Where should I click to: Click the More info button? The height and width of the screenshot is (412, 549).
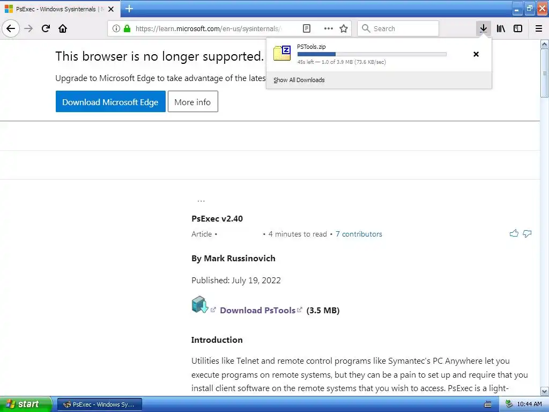coord(193,101)
